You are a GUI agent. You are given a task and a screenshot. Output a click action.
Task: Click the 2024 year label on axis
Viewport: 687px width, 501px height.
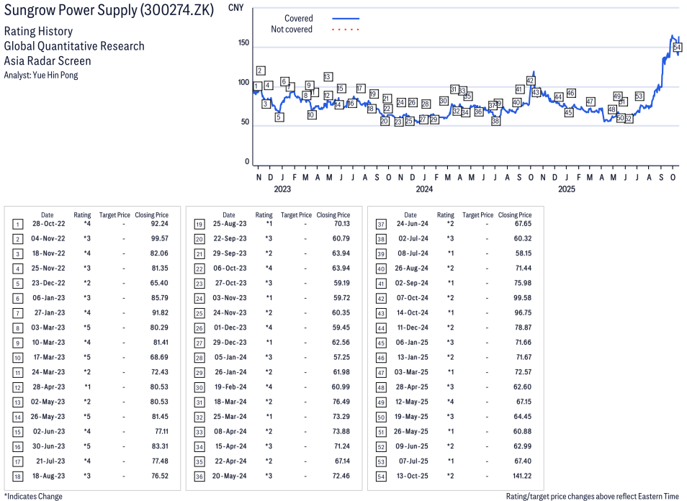(x=424, y=189)
